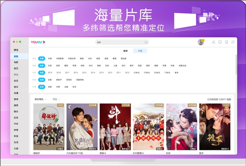246x166 pixels.
Task: Switch to the 推荐 tab
Action: click(x=125, y=51)
